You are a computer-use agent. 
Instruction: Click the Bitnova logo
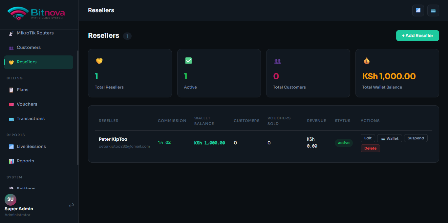tap(36, 13)
